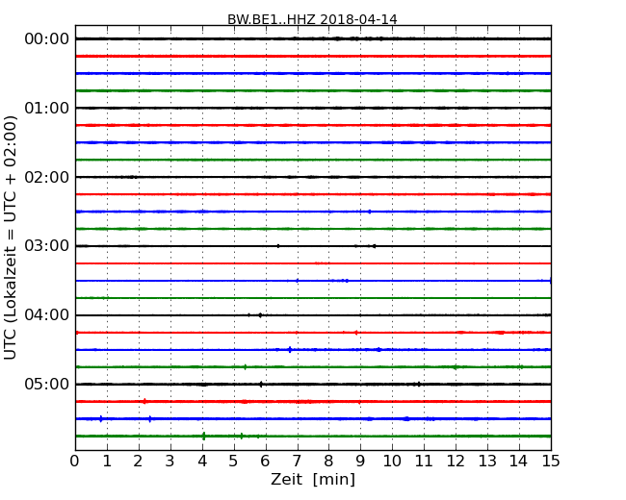Click the y-axis label UTC (Lokalzeit = UTC + 02:00)
This screenshot has height=500, width=626.
[11, 237]
